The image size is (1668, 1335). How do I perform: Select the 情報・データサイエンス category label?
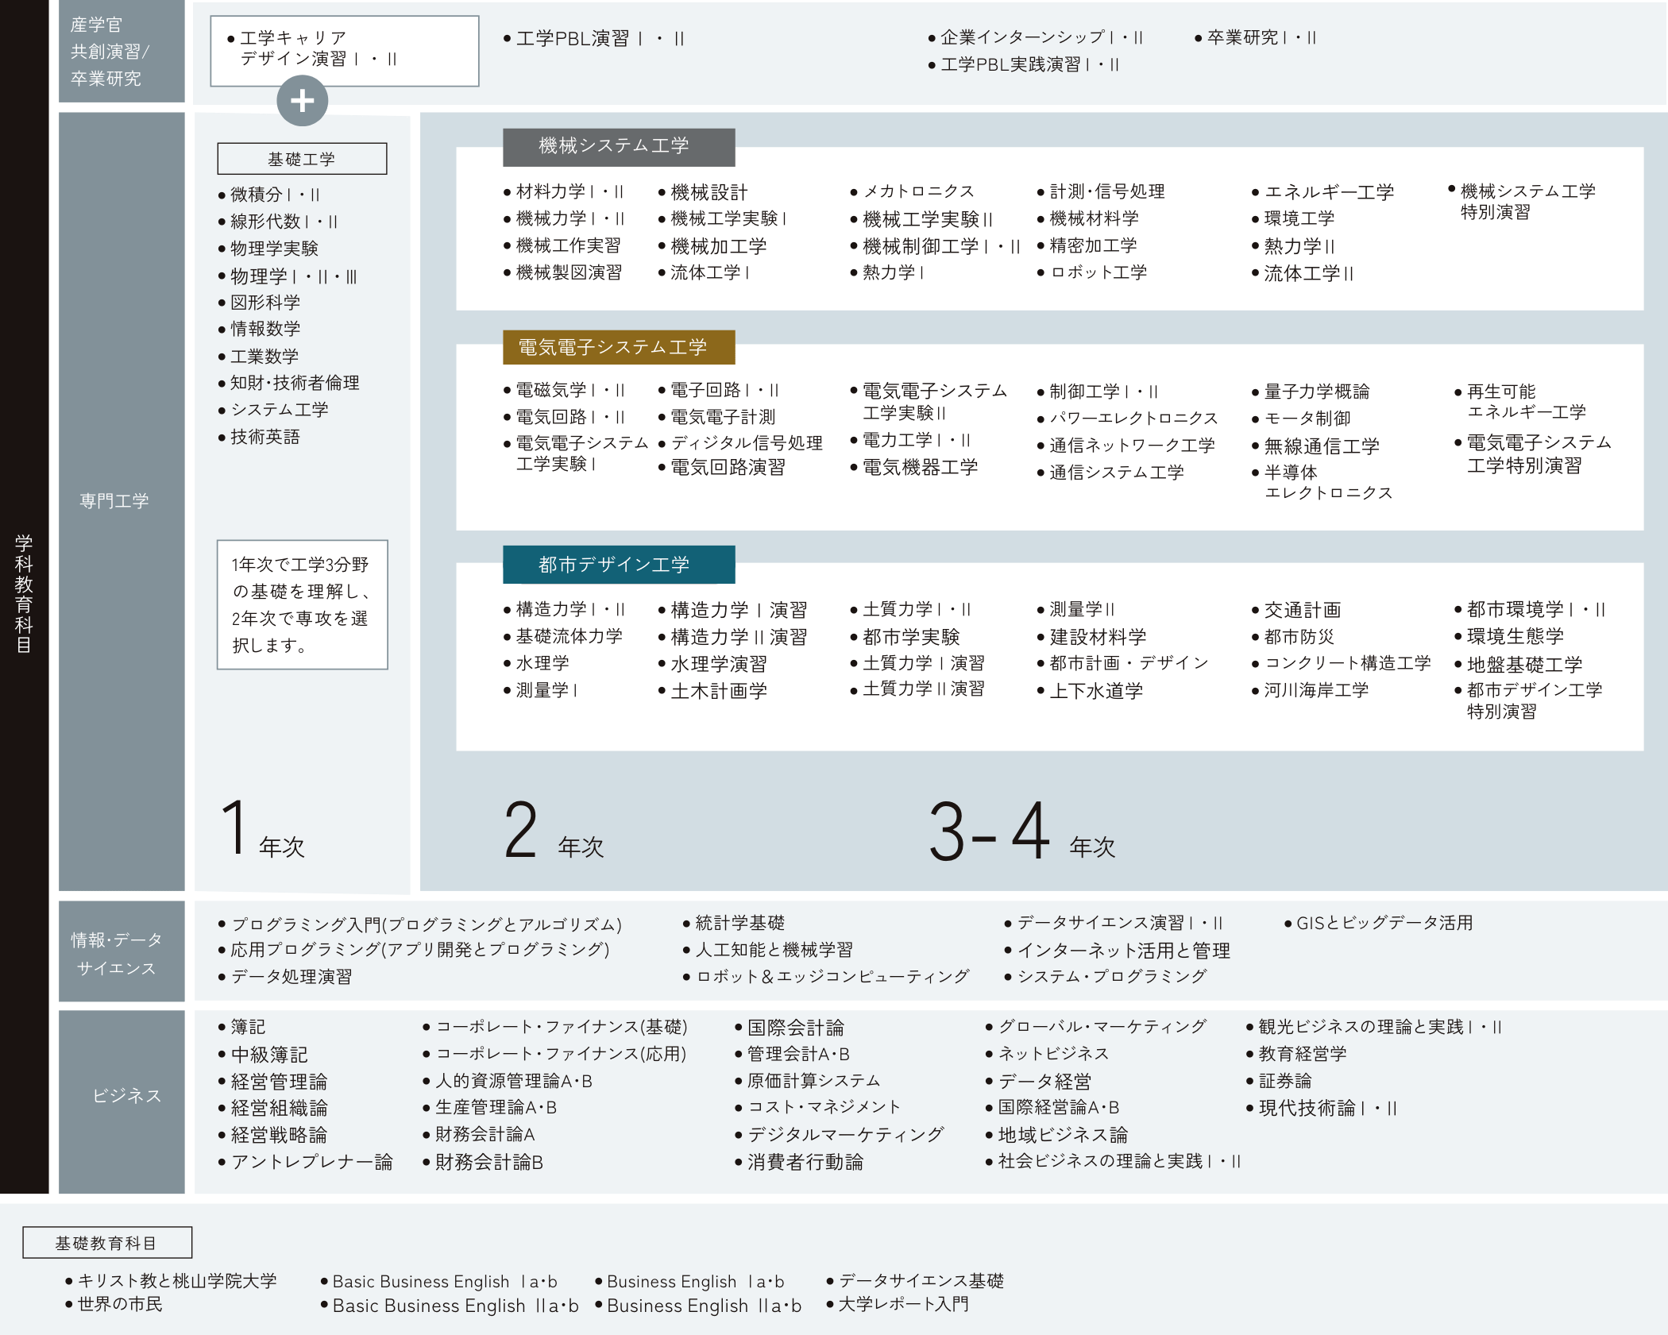coord(117,953)
